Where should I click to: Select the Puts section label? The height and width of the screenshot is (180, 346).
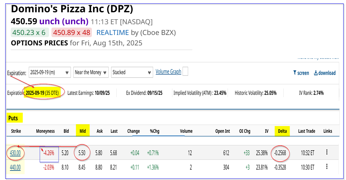(x=13, y=118)
